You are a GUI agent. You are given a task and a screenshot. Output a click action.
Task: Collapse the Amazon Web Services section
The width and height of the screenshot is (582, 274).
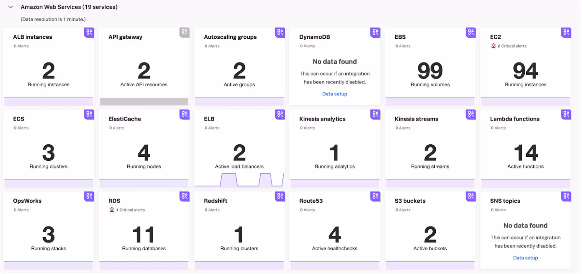(11, 7)
